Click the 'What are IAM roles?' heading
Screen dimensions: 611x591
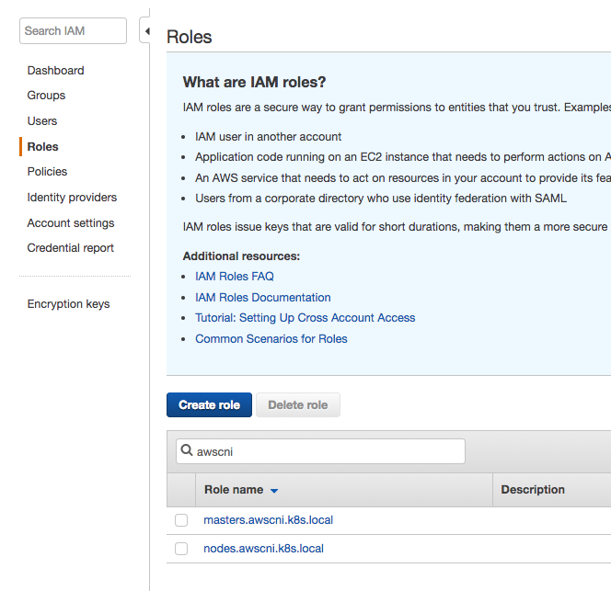(255, 82)
